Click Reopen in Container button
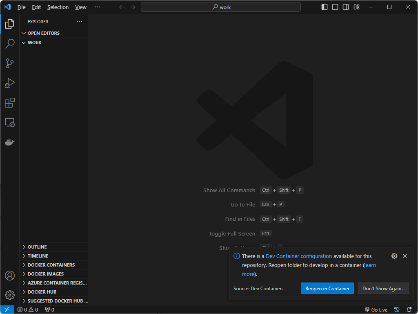 point(327,288)
